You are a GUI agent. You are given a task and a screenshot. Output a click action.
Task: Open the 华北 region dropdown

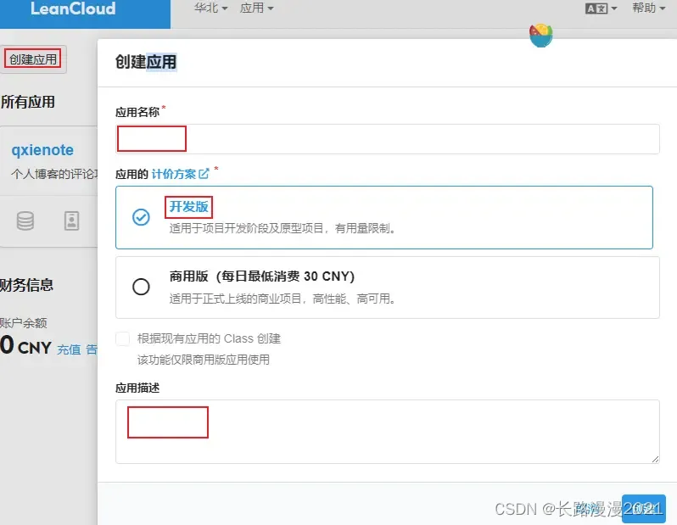[210, 8]
